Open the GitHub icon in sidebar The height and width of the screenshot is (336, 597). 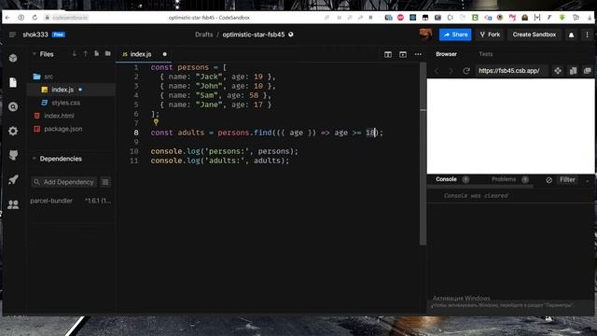pyautogui.click(x=13, y=156)
